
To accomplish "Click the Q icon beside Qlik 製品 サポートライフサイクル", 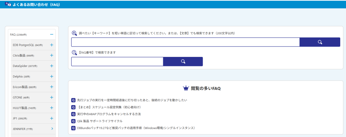I will 73,121.
